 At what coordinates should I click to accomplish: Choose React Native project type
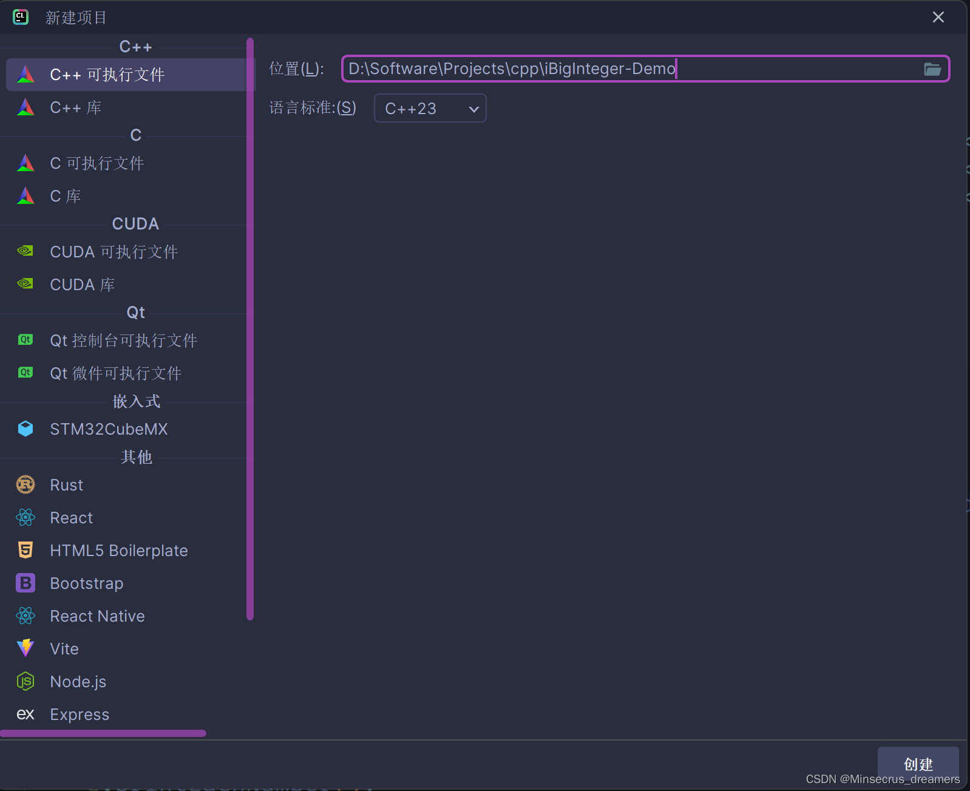pyautogui.click(x=126, y=616)
